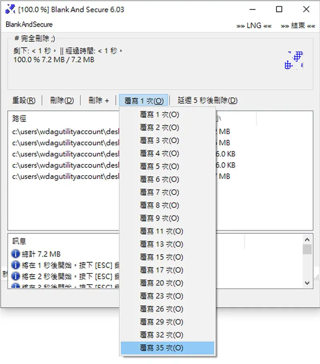Screen dimensions: 320x364
Task: Click the info icon beside 總計 7.2 MB
Action: (x=15, y=254)
